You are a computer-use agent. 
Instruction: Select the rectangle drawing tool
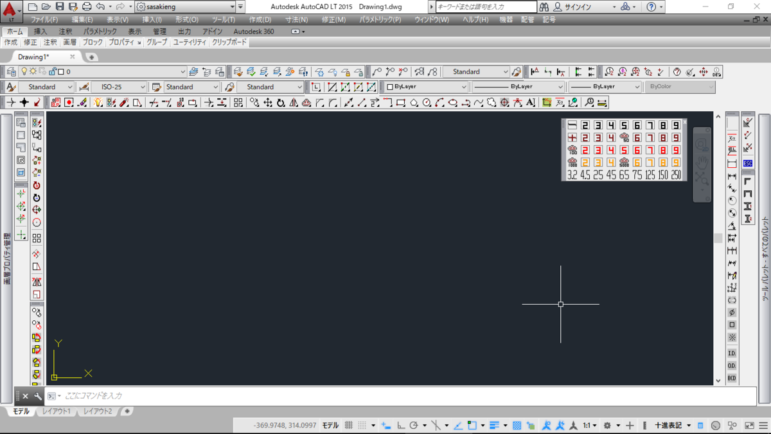coord(401,102)
